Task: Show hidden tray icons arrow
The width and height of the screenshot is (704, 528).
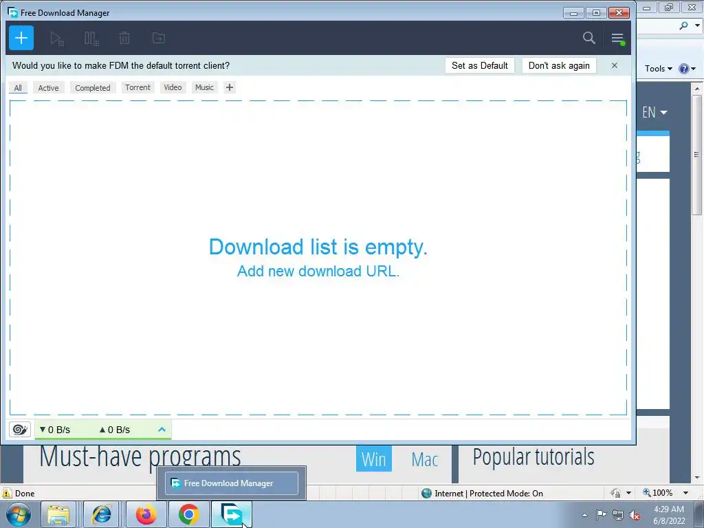Action: (584, 515)
